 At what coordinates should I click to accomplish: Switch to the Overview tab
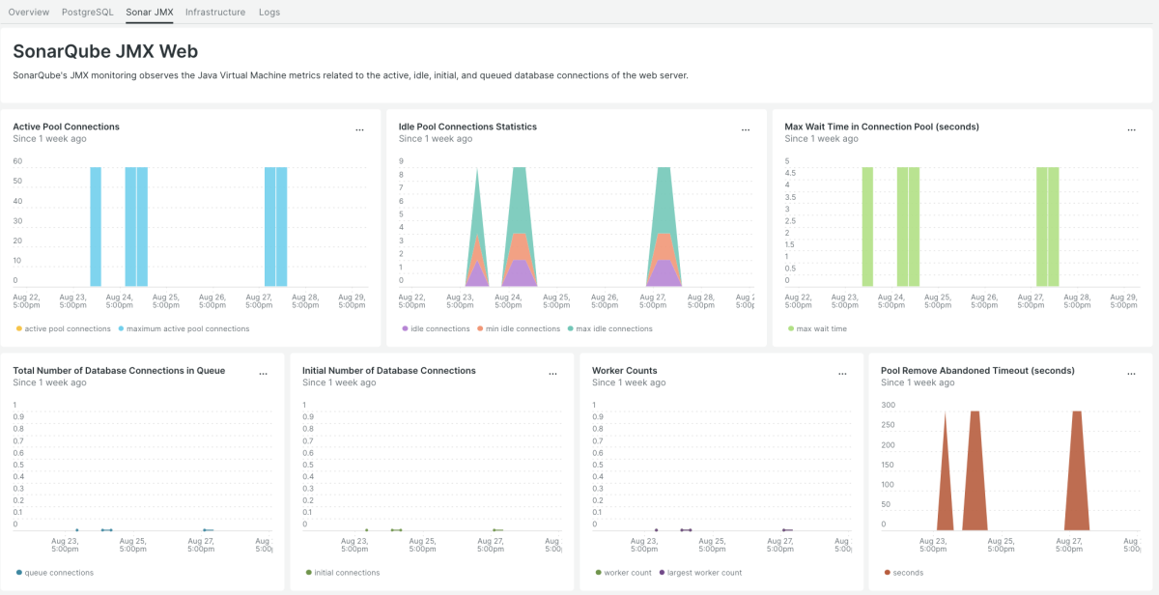(29, 13)
